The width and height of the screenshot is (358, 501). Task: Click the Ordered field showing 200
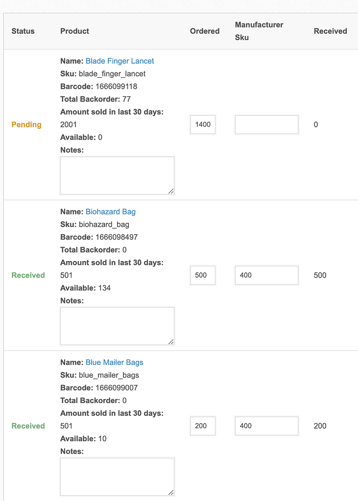coord(202,426)
